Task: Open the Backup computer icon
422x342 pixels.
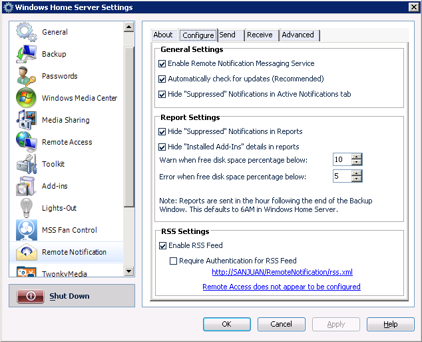Action: click(x=26, y=54)
